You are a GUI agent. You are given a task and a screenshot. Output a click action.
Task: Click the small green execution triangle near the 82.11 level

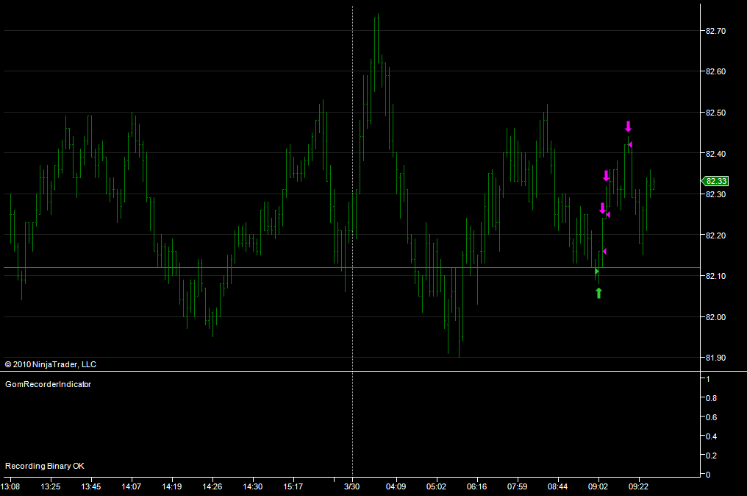596,272
